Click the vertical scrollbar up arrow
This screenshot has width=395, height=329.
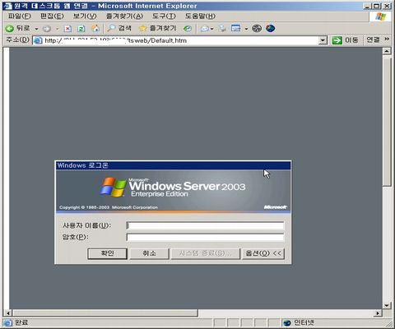click(x=387, y=51)
